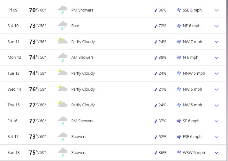Click the showers icon for Sat 17
This screenshot has height=161, width=228.
[x=63, y=137]
